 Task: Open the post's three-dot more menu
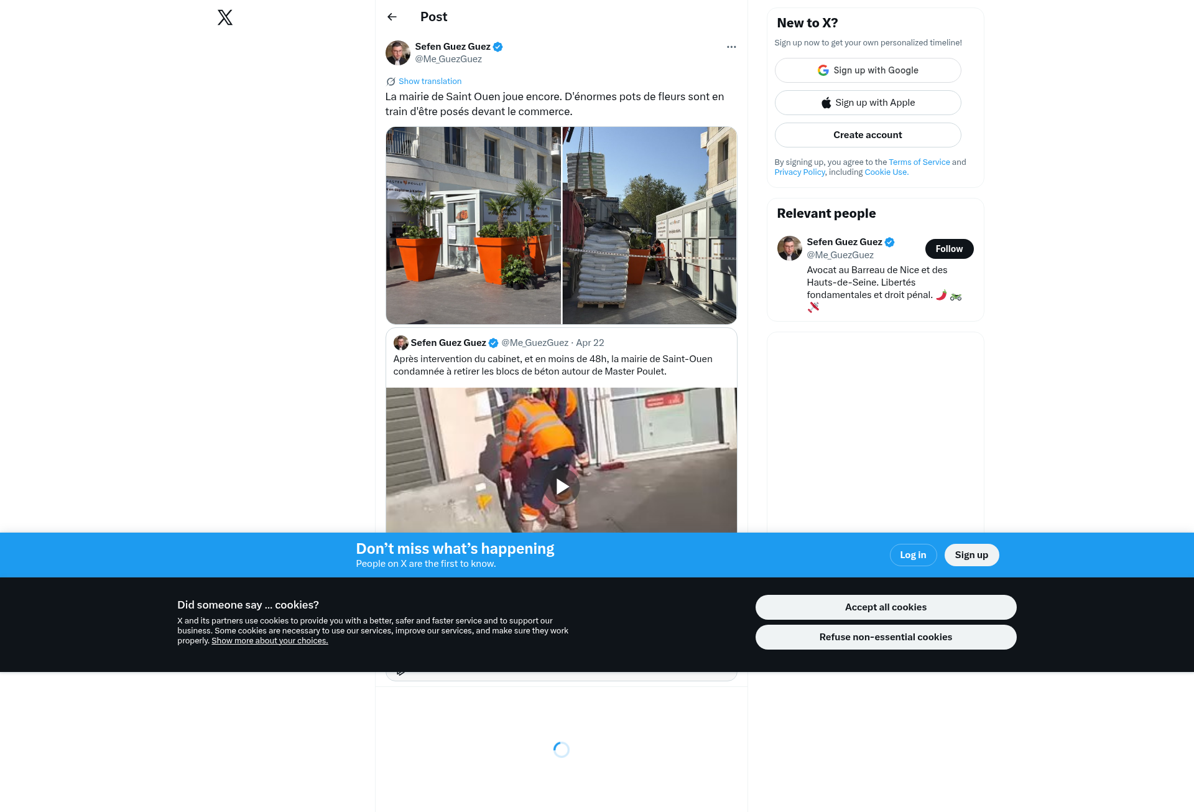coord(731,47)
